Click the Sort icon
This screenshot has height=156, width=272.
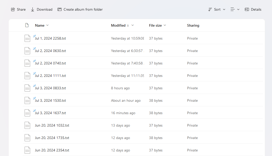210,10
